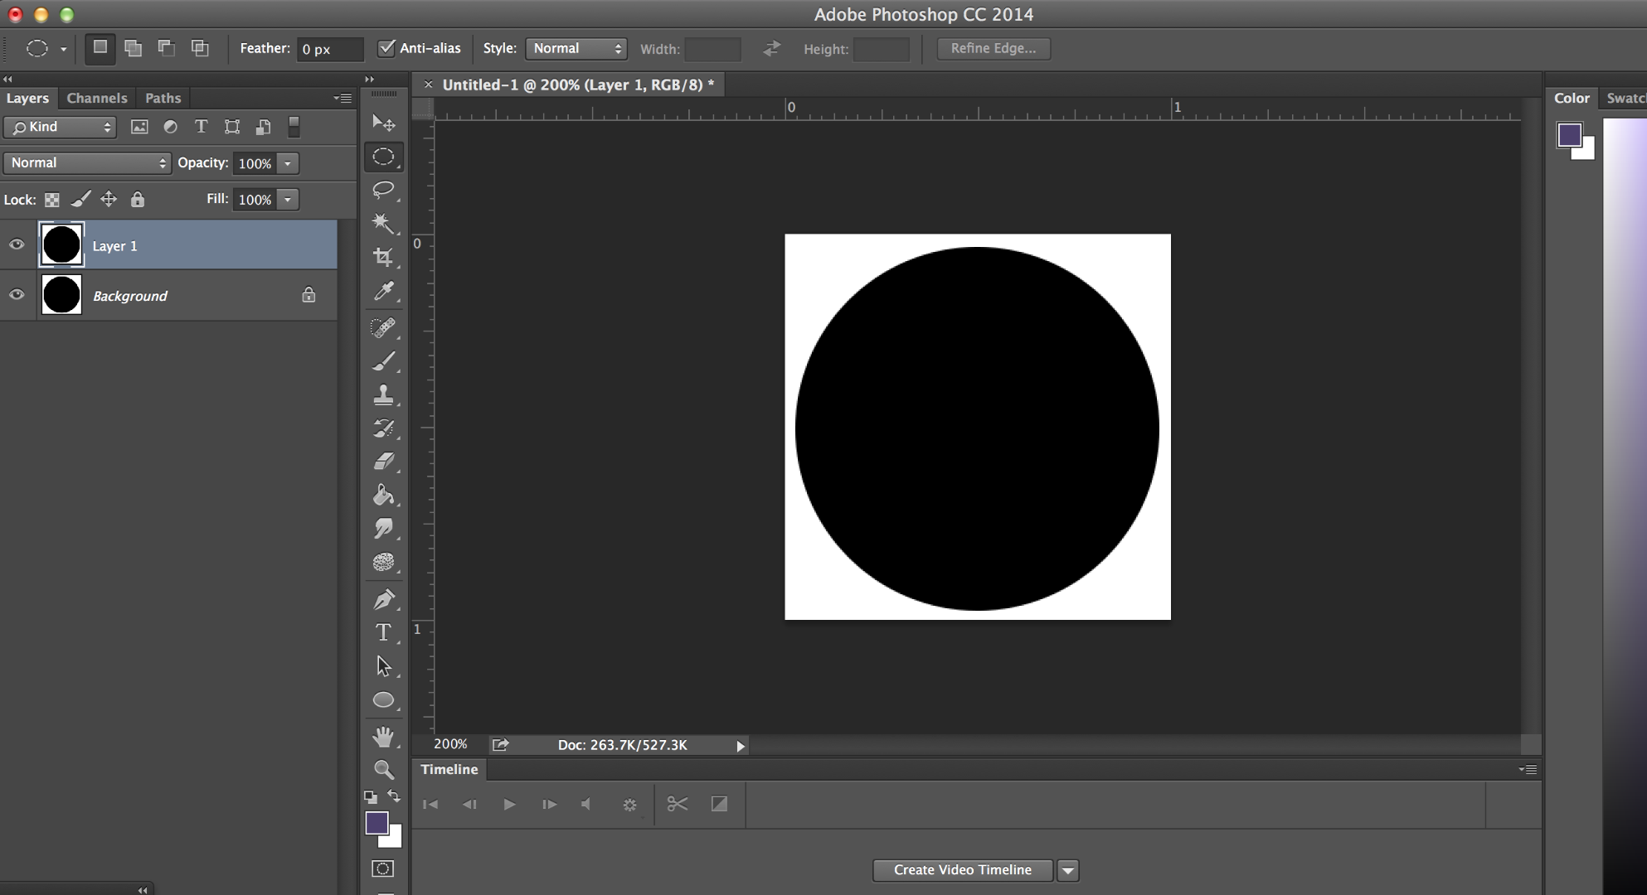
Task: Select the Type tool
Action: pyautogui.click(x=382, y=631)
